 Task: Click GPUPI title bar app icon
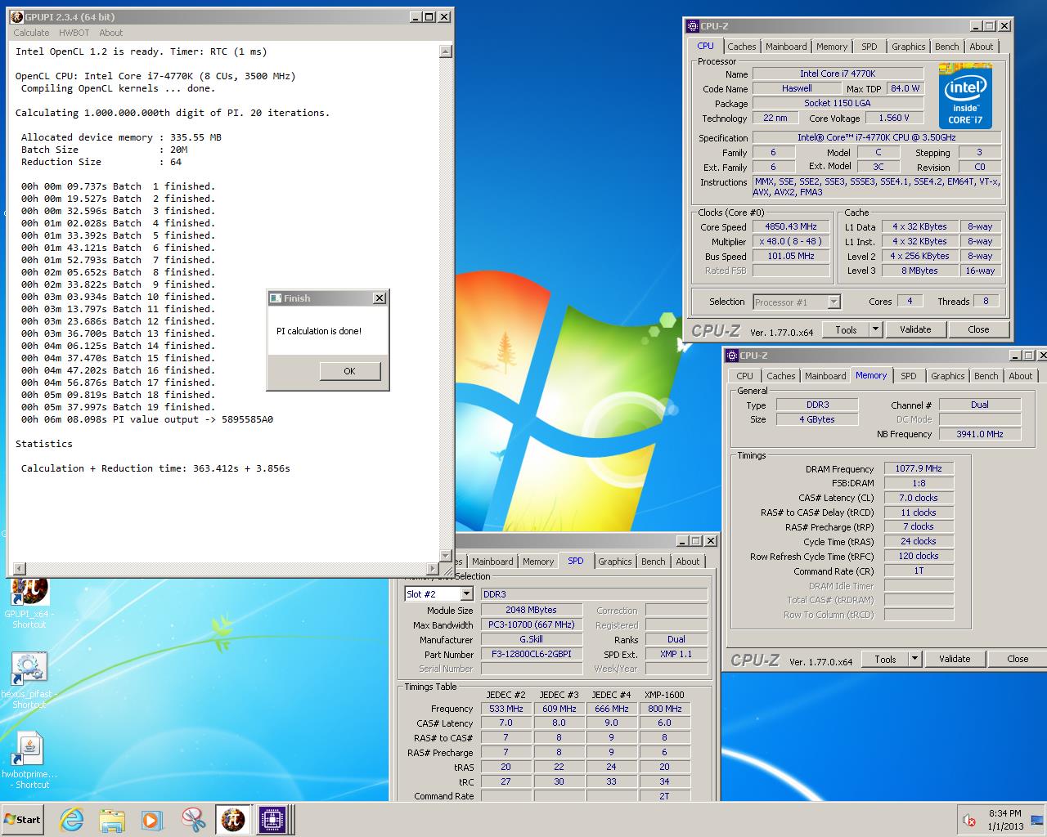(17, 16)
